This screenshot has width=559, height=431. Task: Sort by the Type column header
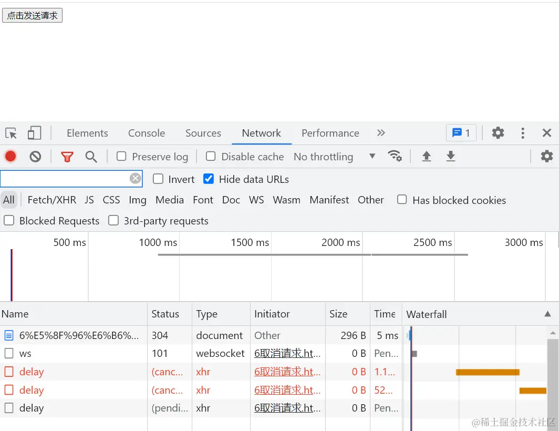221,314
